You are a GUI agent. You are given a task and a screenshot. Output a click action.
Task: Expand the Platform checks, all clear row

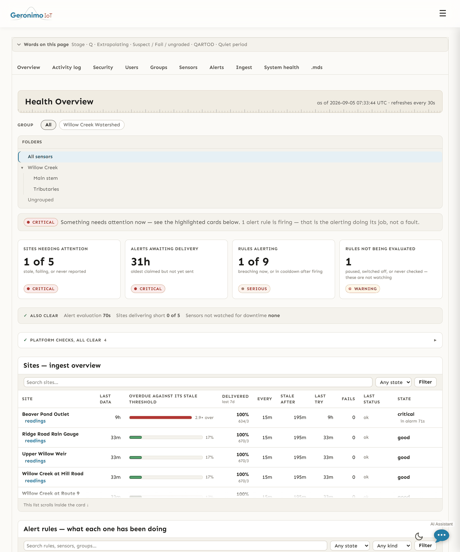pos(230,340)
